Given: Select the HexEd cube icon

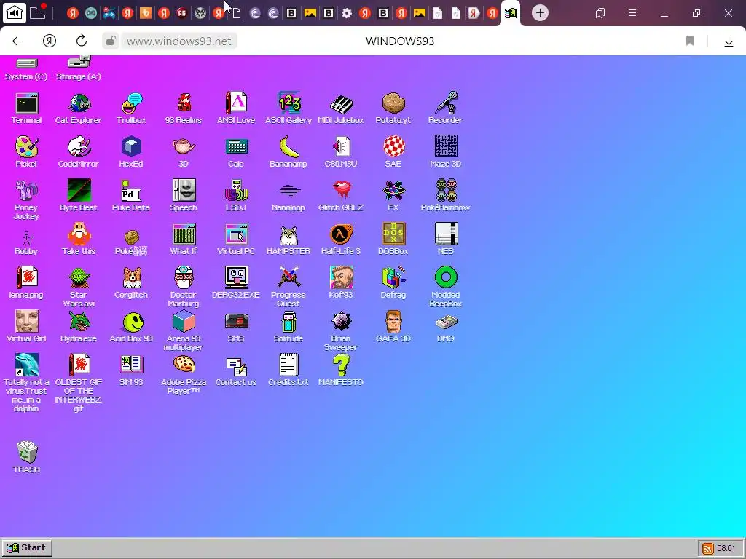Looking at the screenshot, I should click(x=131, y=152).
